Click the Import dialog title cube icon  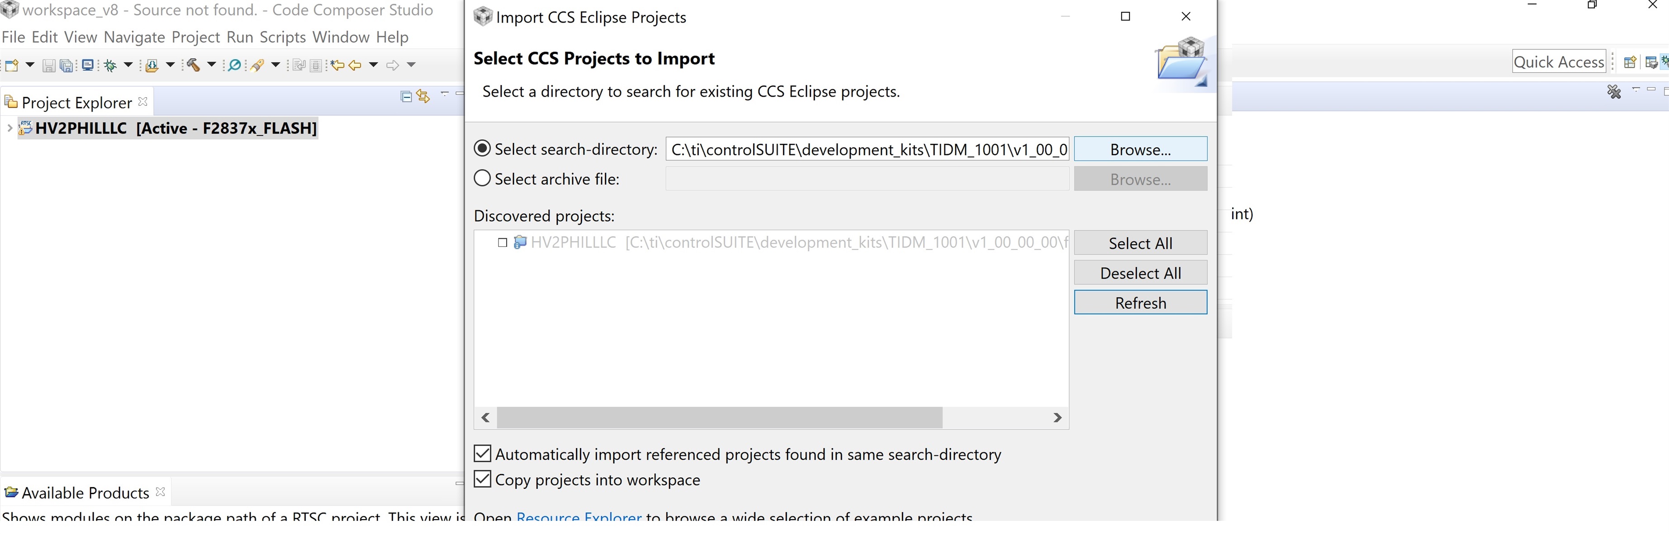tap(483, 16)
